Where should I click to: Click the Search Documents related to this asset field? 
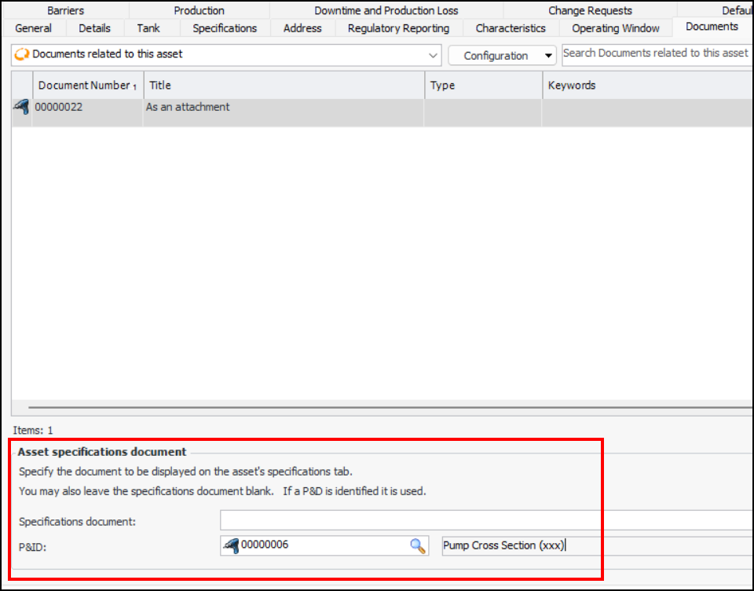click(x=657, y=53)
